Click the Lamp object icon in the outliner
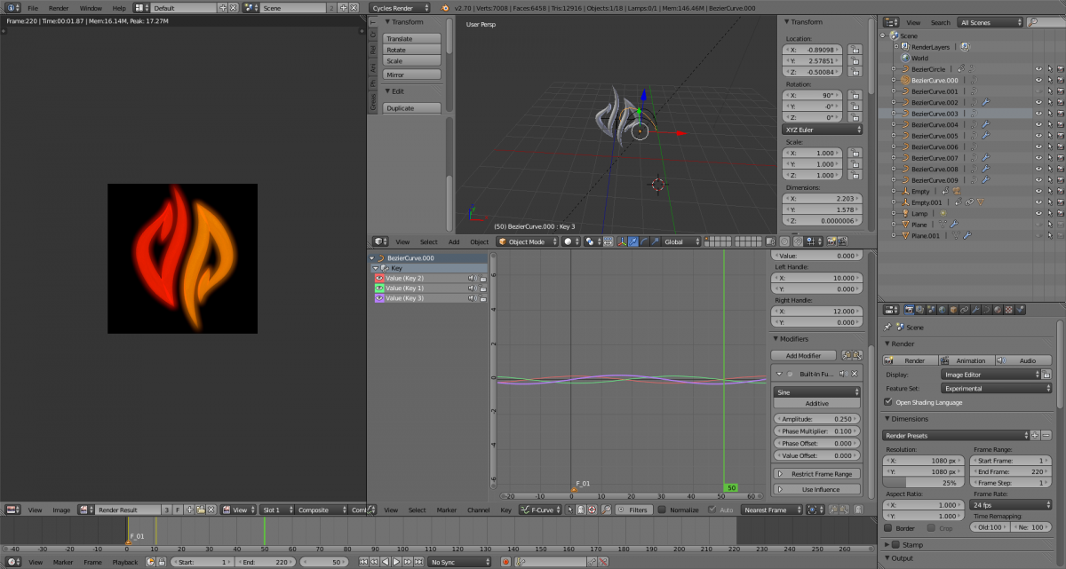The height and width of the screenshot is (569, 1066). click(903, 214)
